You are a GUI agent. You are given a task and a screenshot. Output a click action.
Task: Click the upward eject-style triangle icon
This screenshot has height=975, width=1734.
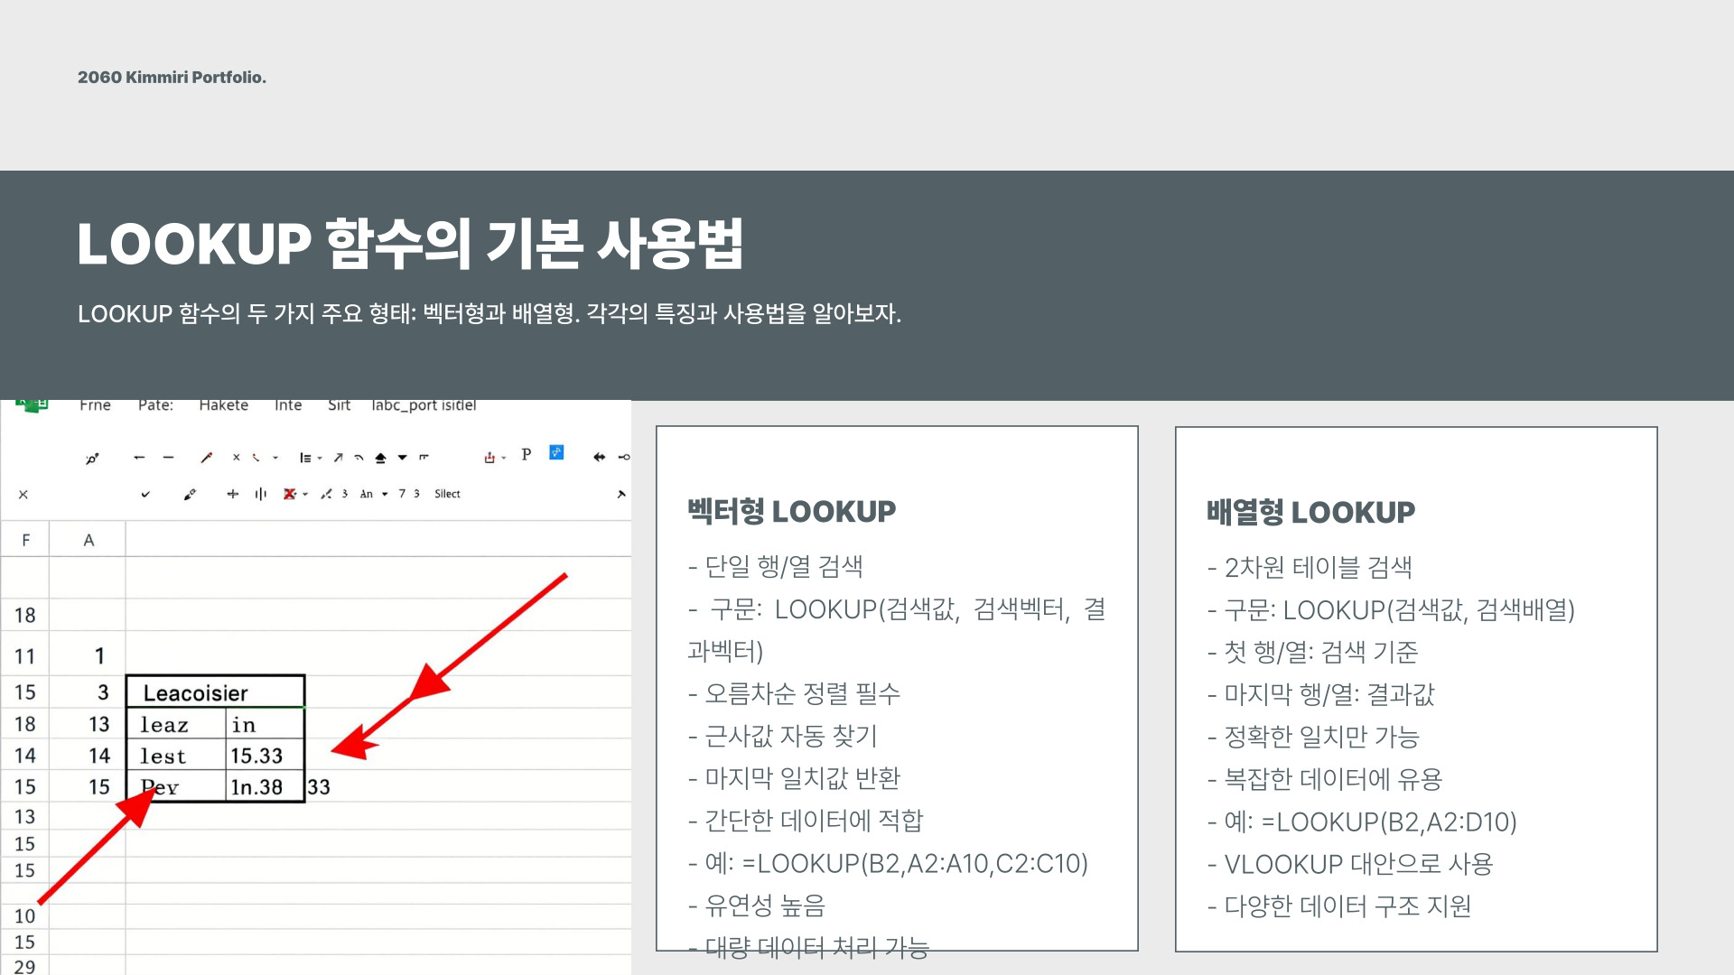tap(380, 458)
